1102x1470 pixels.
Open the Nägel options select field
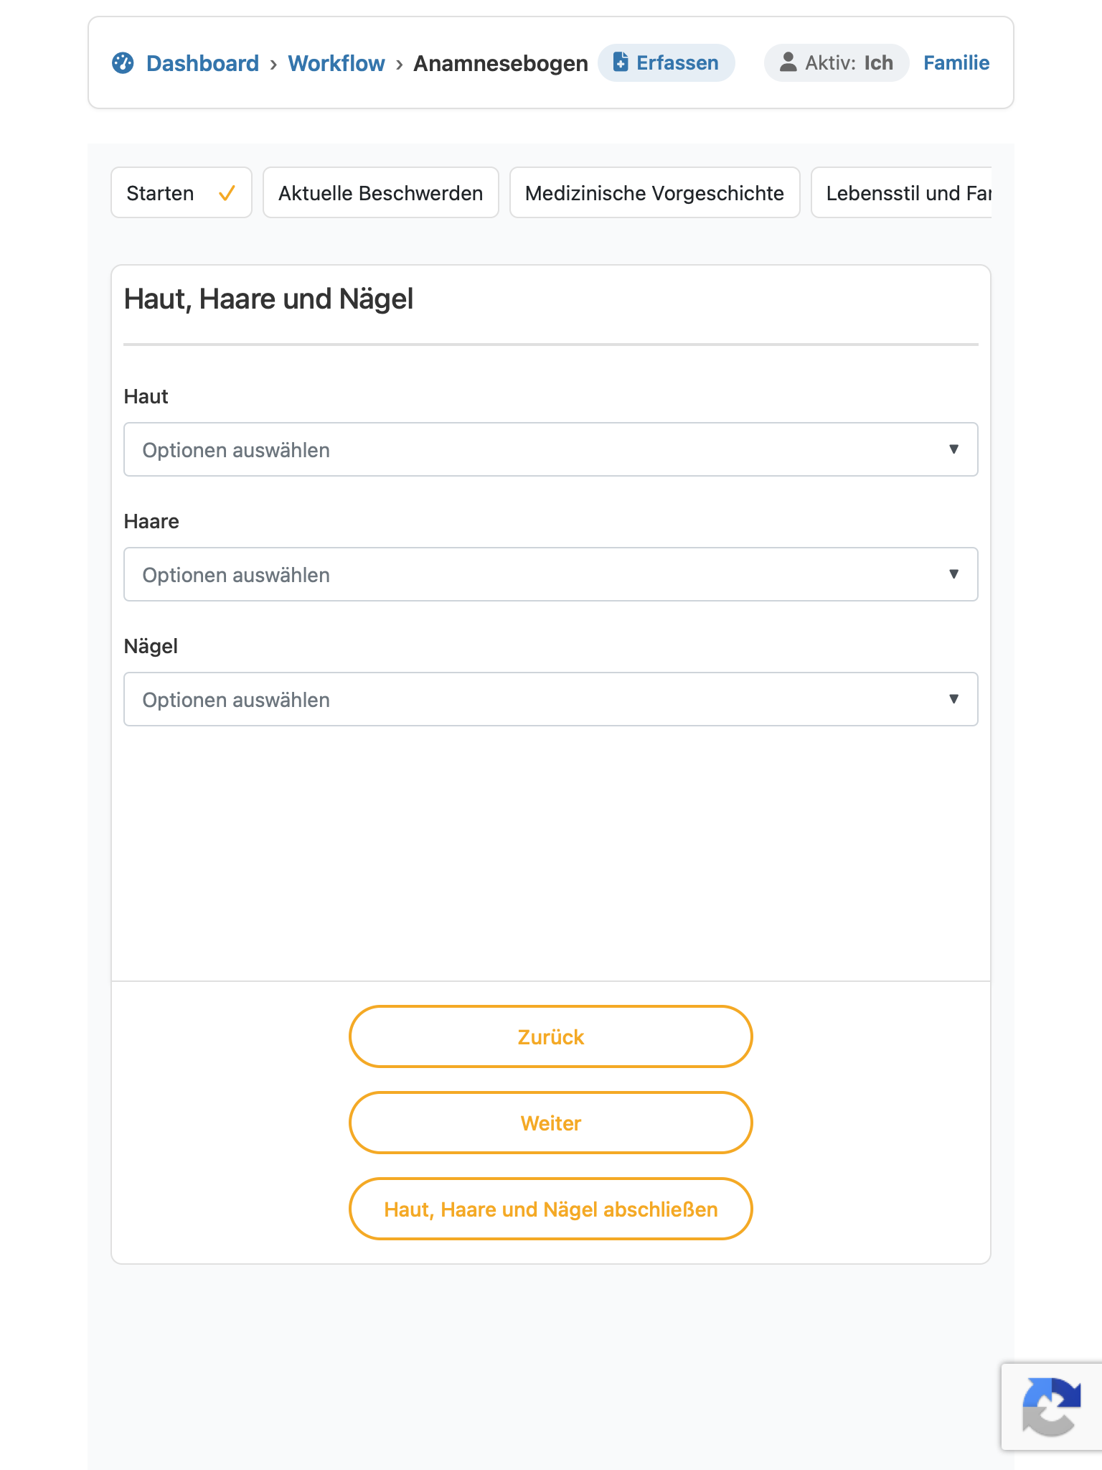[551, 699]
